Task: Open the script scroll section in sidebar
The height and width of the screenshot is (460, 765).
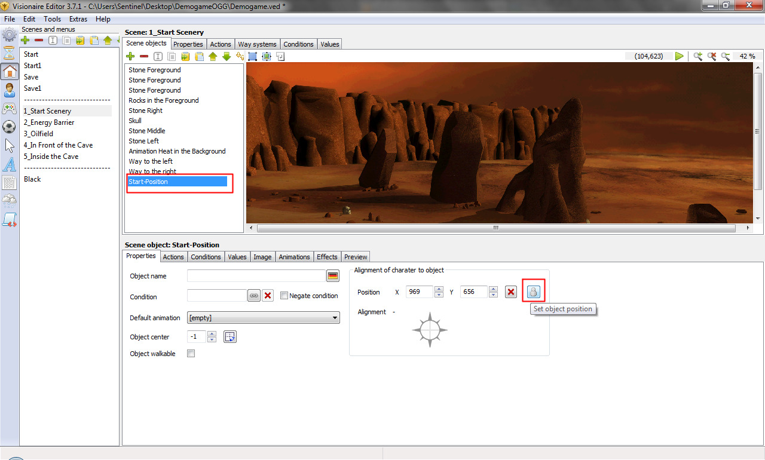Action: [x=9, y=219]
